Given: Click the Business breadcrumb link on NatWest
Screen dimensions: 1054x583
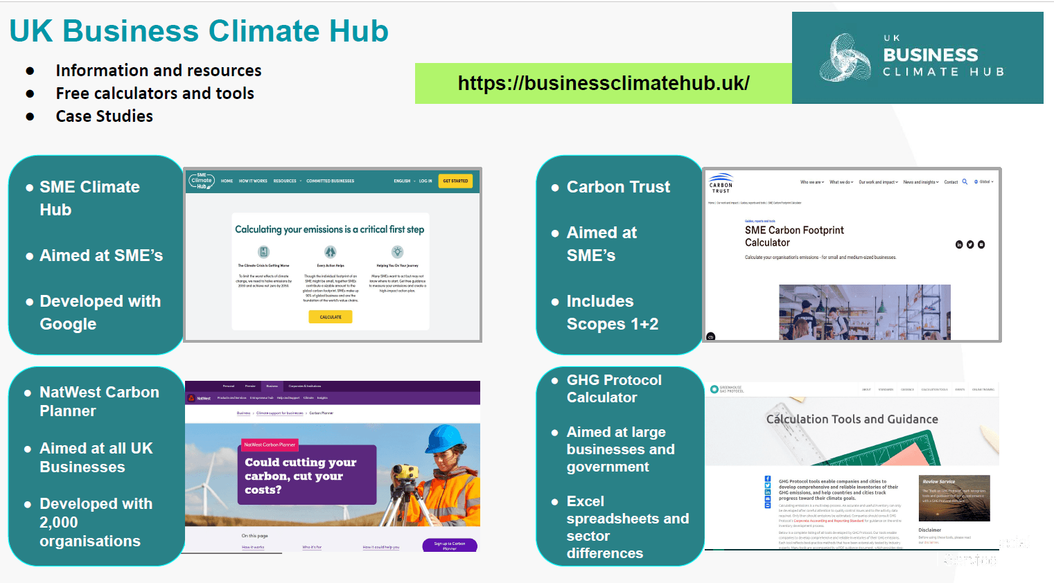Looking at the screenshot, I should [x=243, y=413].
